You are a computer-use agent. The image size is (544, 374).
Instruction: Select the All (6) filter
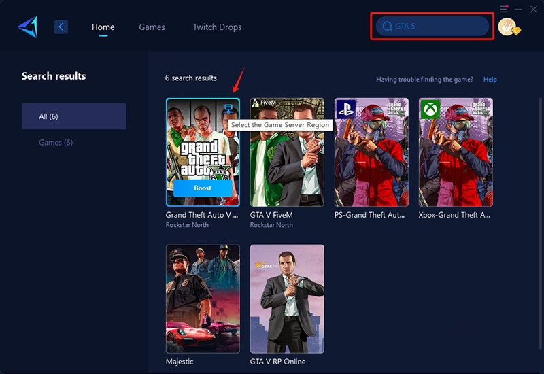click(74, 116)
